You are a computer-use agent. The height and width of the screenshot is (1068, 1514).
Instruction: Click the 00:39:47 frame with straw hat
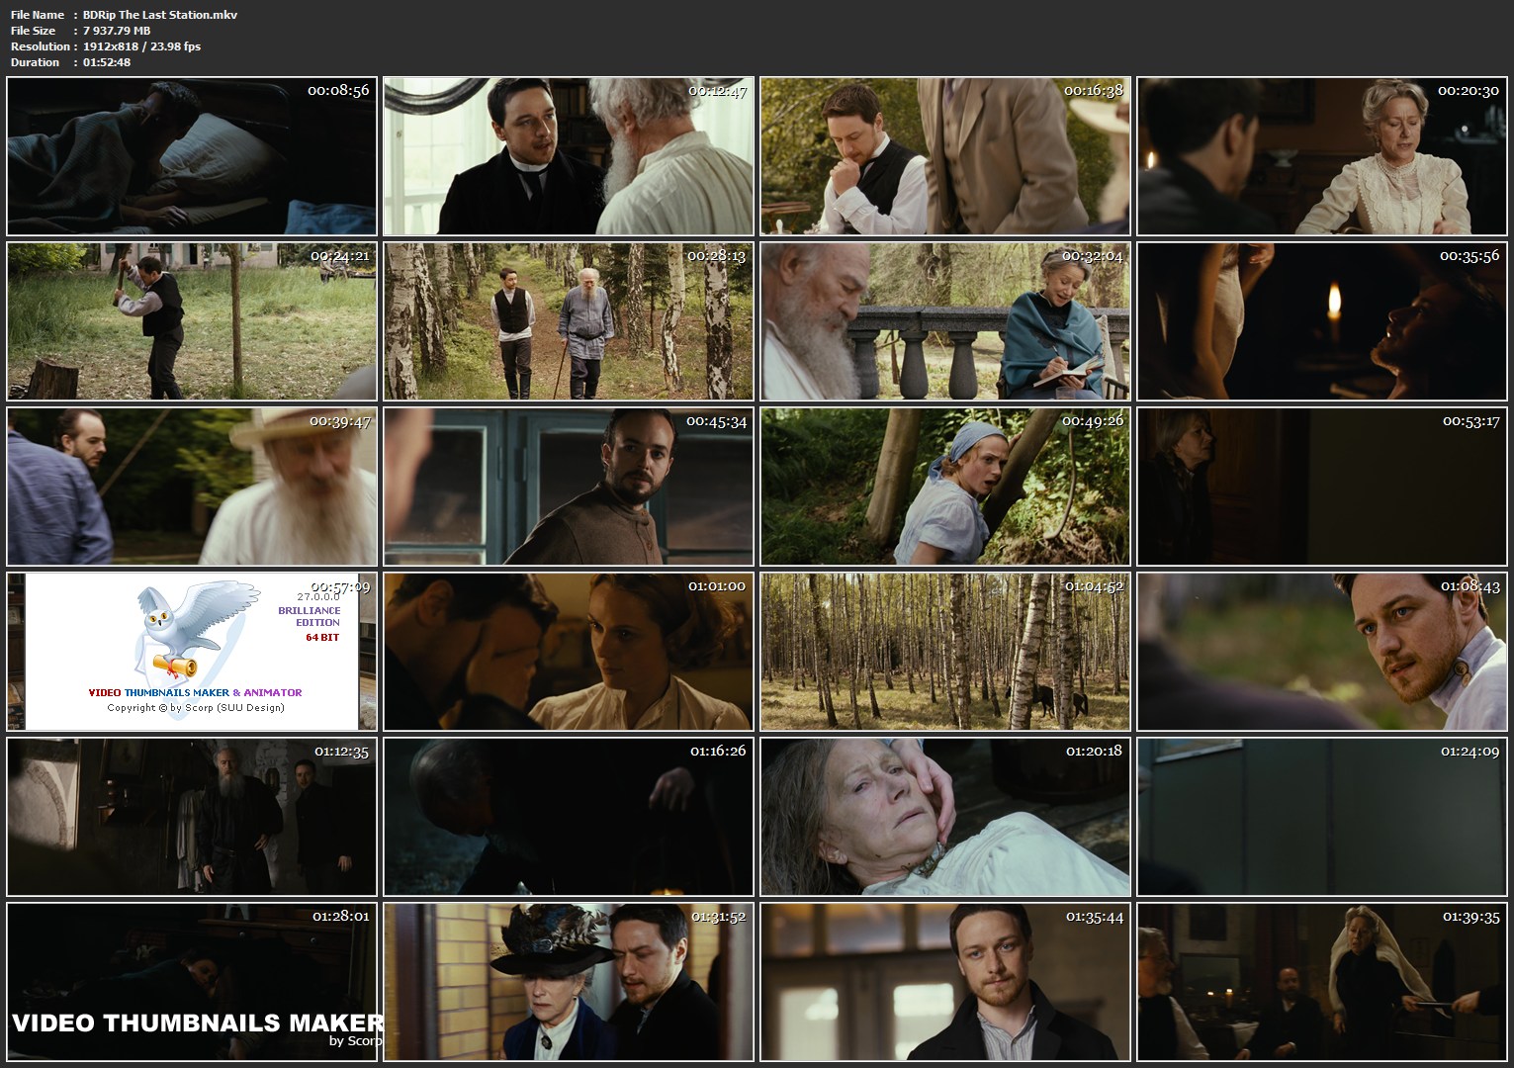[x=192, y=487]
